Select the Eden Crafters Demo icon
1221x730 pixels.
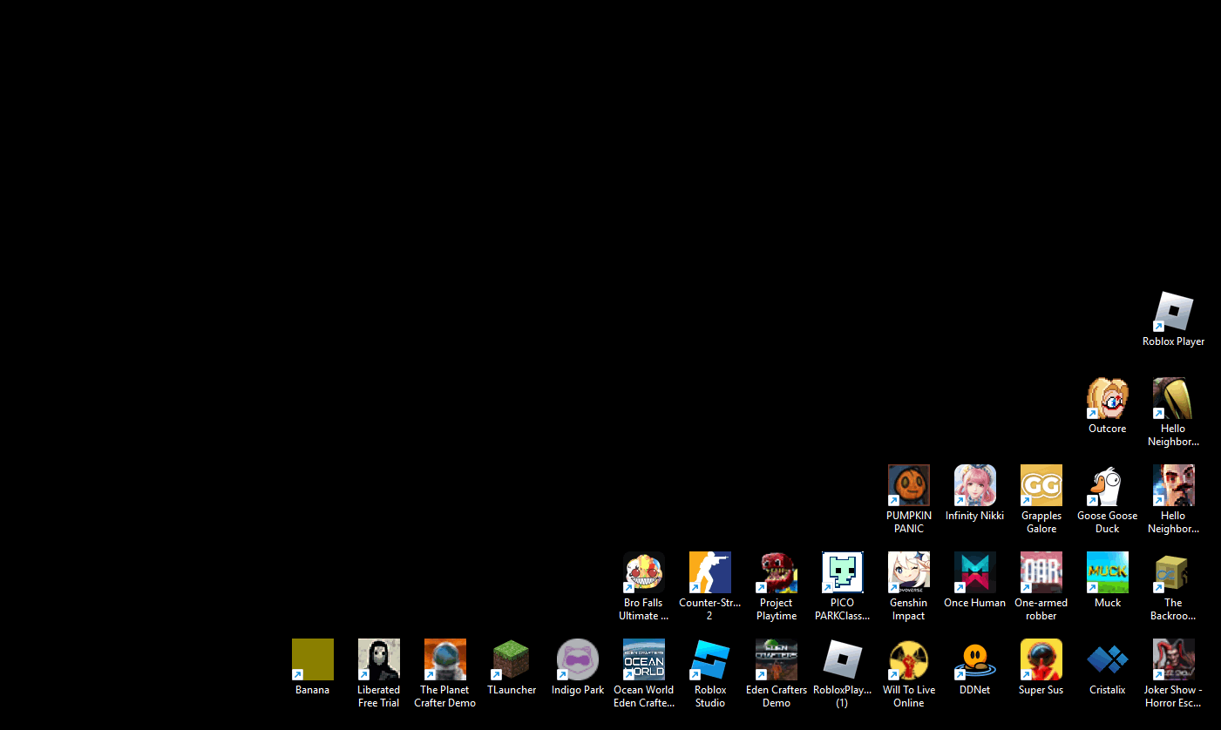(776, 659)
